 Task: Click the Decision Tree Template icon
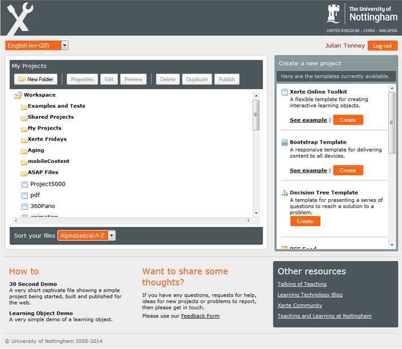(x=284, y=193)
